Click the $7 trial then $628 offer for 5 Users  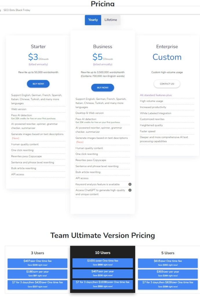pos(167,284)
